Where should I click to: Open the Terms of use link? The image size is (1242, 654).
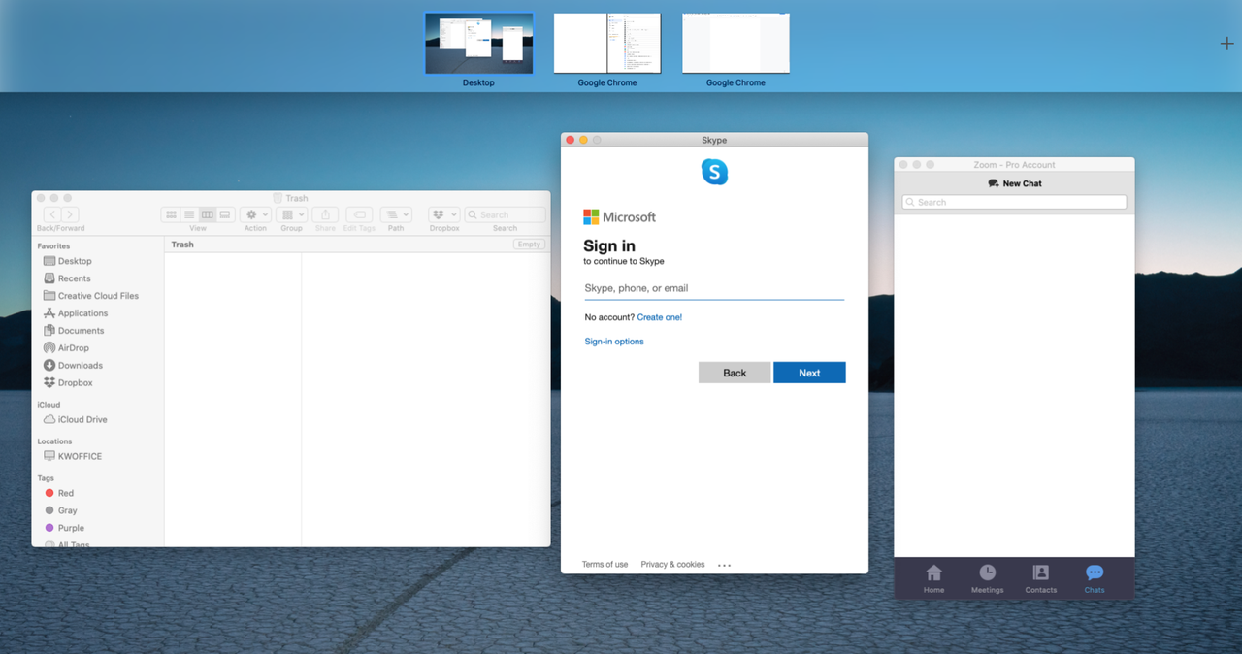[x=605, y=564]
